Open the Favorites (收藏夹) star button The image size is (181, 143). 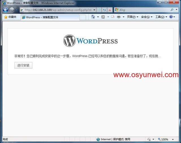(x=10, y=17)
